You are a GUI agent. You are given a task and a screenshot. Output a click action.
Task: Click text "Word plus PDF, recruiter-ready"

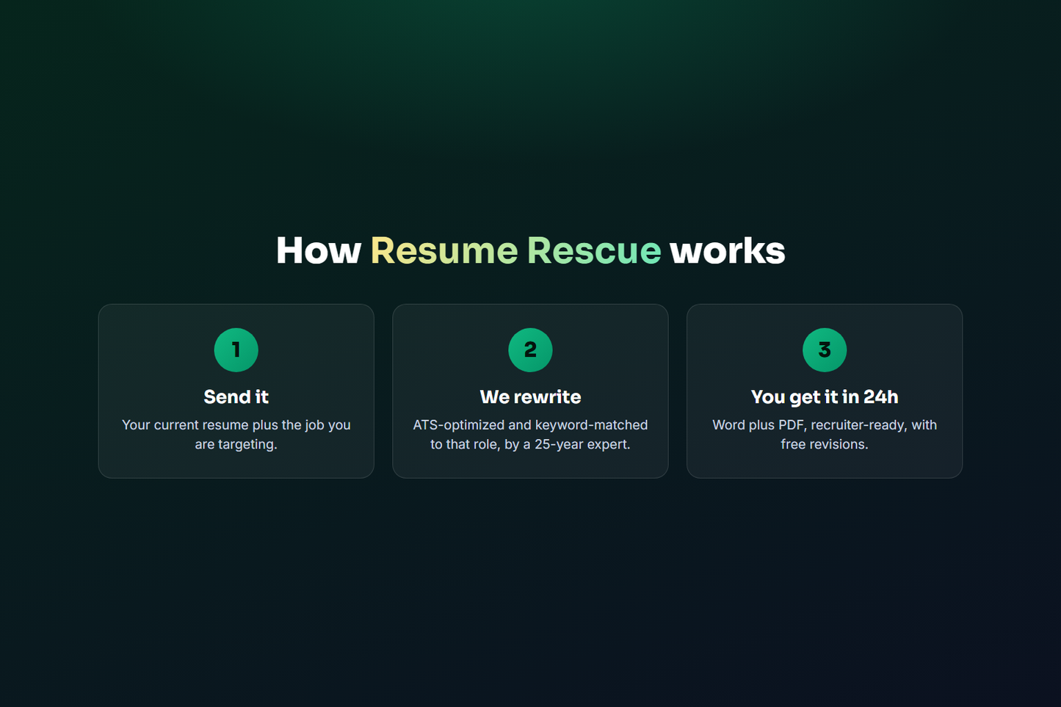coord(810,425)
